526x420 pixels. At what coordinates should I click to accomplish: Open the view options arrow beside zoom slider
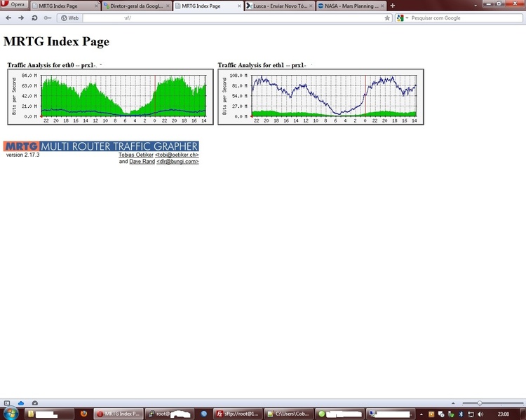[x=453, y=403]
